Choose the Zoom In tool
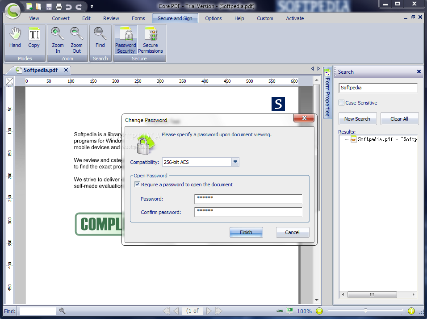Image resolution: width=427 pixels, height=319 pixels. [58, 40]
